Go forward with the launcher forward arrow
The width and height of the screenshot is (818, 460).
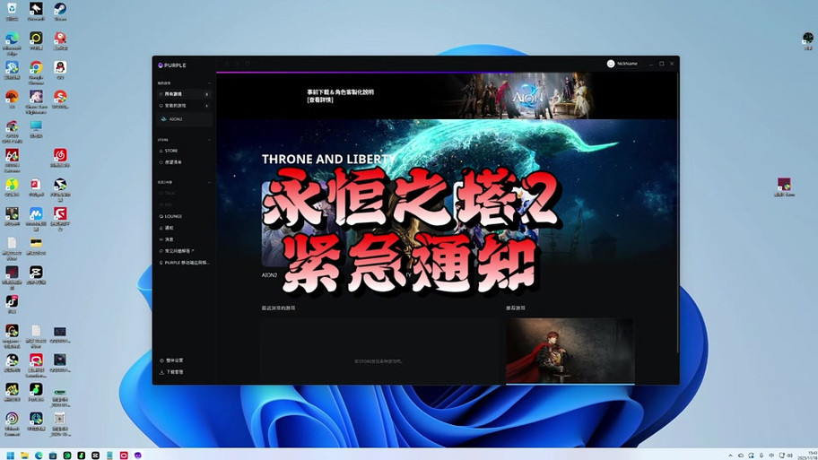tap(237, 64)
